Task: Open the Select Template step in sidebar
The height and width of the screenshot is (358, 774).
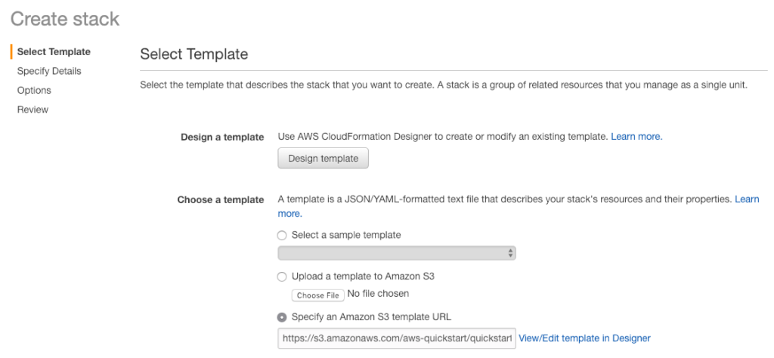Action: pos(53,51)
